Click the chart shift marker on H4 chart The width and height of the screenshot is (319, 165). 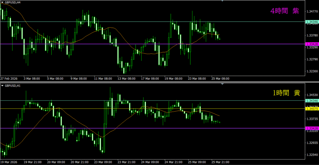222,1
